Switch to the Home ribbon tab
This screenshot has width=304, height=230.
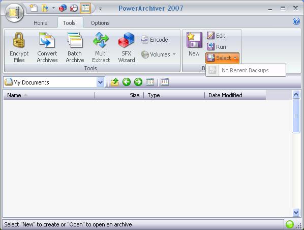pyautogui.click(x=41, y=23)
